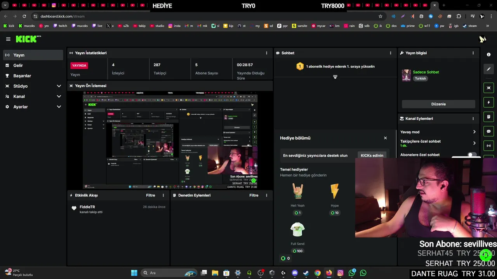Click Filtre in Etkinlik Akışı panel
The image size is (497, 279).
click(151, 195)
